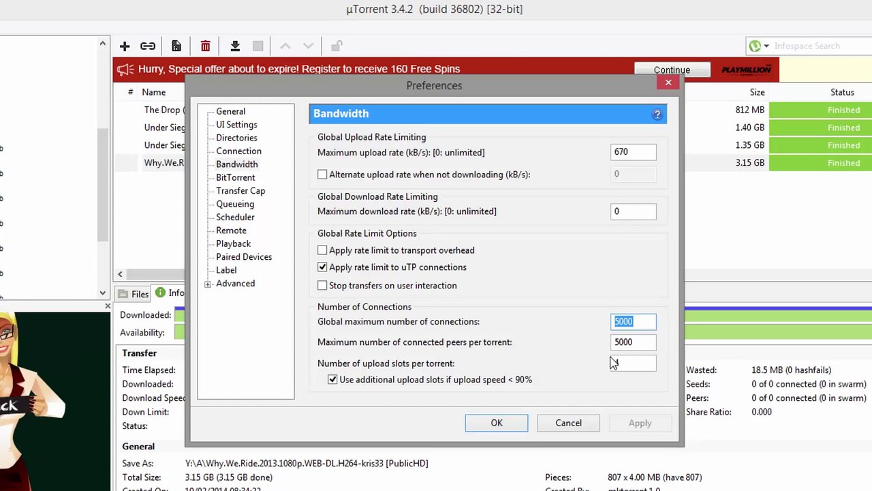Click the Size column header
The width and height of the screenshot is (872, 491).
tap(757, 92)
